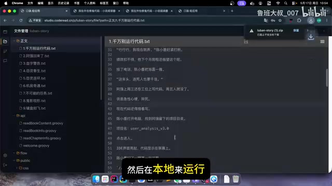This screenshot has height=186, width=332.
Task: Reload the page
Action: (x=21, y=21)
